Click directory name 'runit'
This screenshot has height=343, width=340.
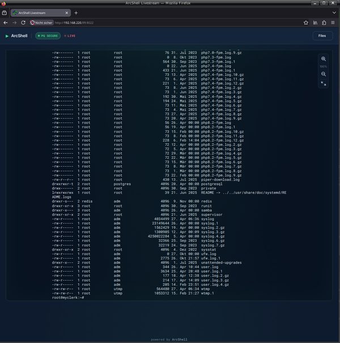pos(206,206)
